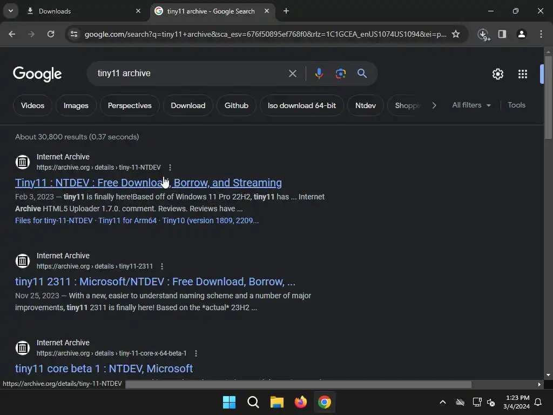This screenshot has width=553, height=415.
Task: Click the Chrome taskbar icon
Action: 325,402
